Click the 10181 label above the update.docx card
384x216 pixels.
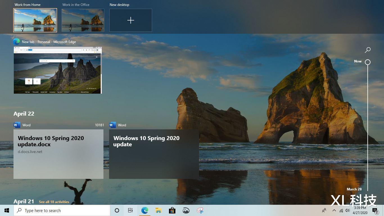(x=99, y=125)
